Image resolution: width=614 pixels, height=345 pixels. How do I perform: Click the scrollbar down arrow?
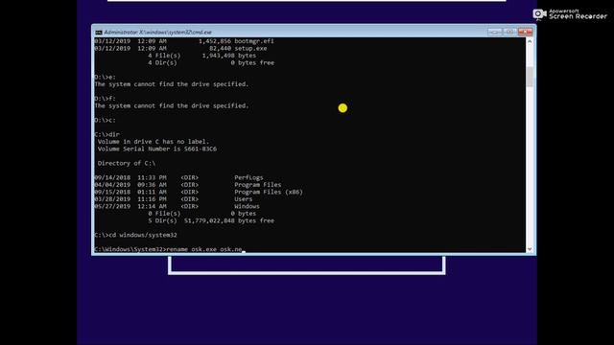tap(530, 249)
